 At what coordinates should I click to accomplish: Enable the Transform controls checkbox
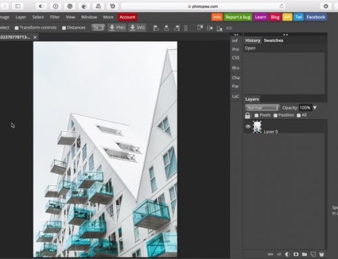(16, 28)
